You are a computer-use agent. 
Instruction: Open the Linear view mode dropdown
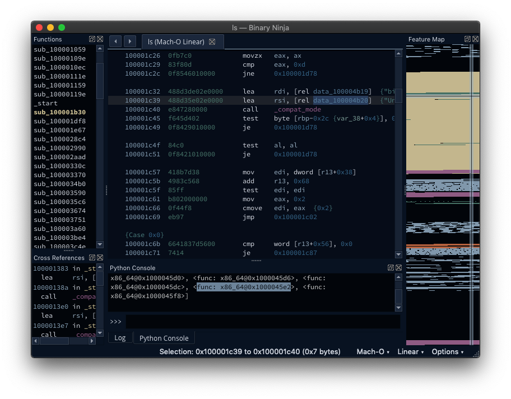411,352
